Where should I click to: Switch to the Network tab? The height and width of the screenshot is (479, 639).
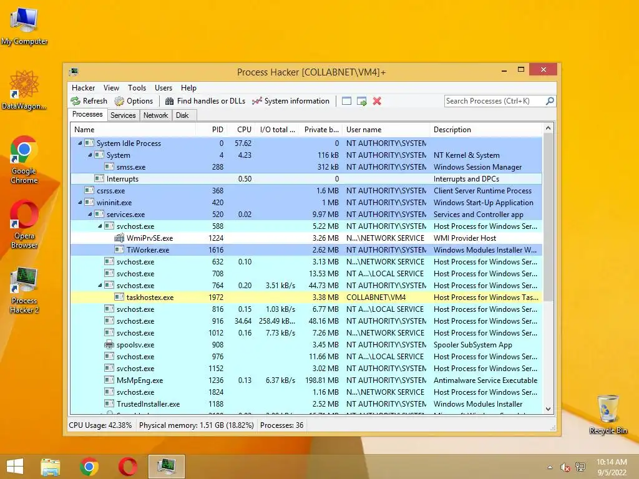click(155, 115)
